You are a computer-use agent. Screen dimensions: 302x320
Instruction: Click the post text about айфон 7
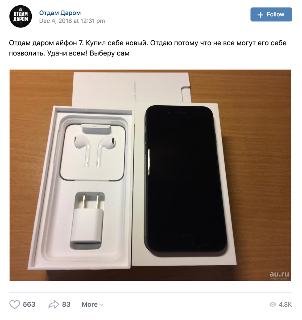click(x=148, y=48)
